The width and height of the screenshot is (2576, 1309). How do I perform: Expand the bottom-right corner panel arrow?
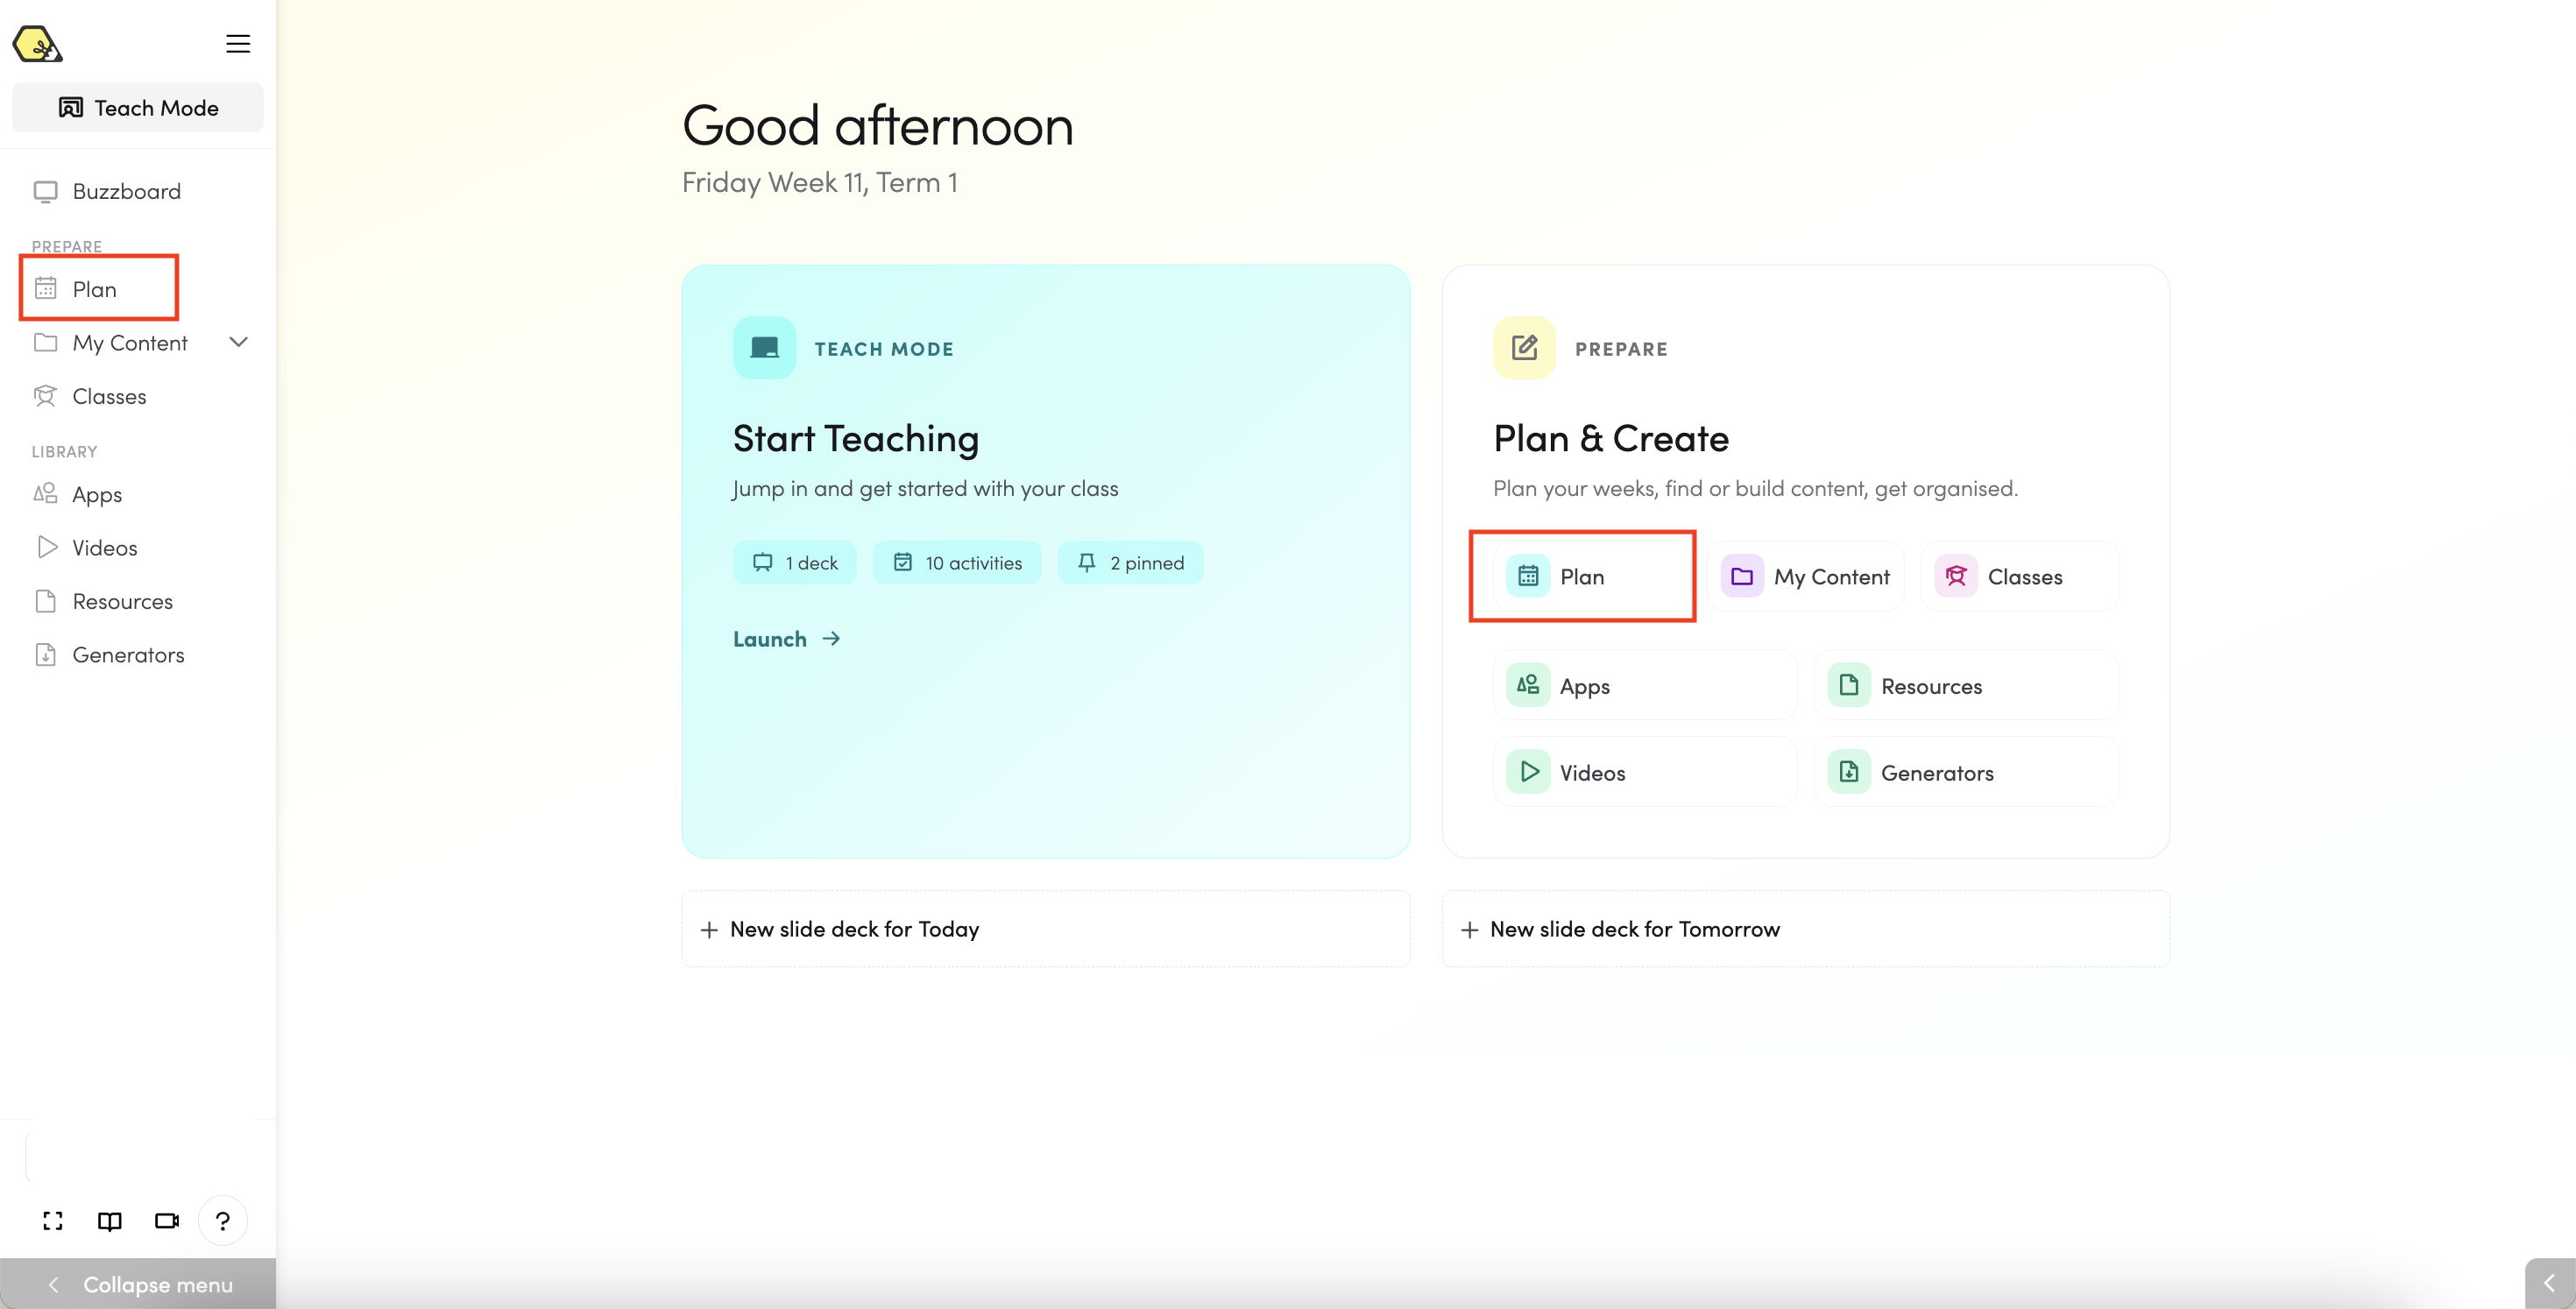(x=2548, y=1283)
